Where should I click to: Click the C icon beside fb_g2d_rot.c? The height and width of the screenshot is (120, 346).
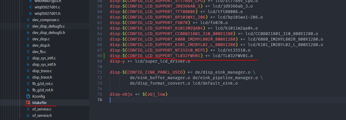[28, 83]
